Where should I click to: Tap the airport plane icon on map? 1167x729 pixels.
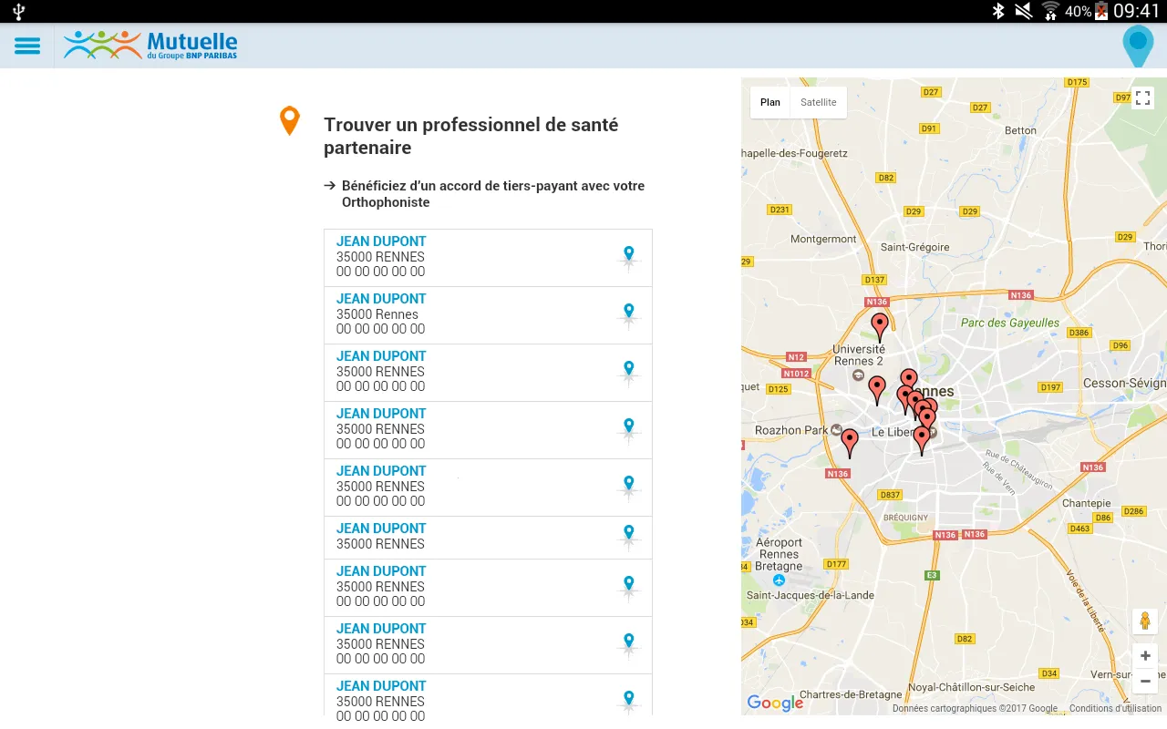(779, 580)
